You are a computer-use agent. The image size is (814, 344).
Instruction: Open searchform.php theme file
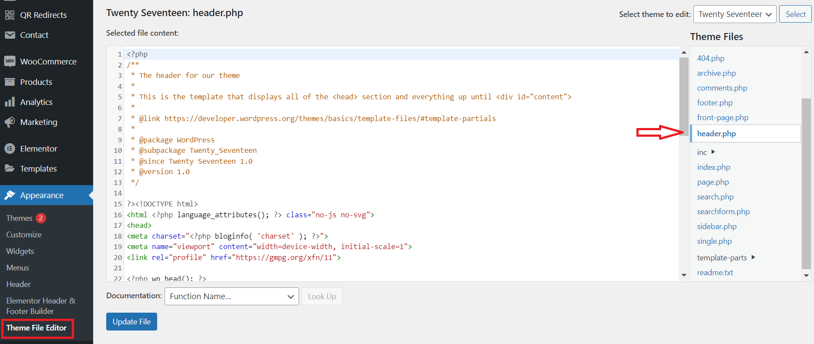[723, 211]
